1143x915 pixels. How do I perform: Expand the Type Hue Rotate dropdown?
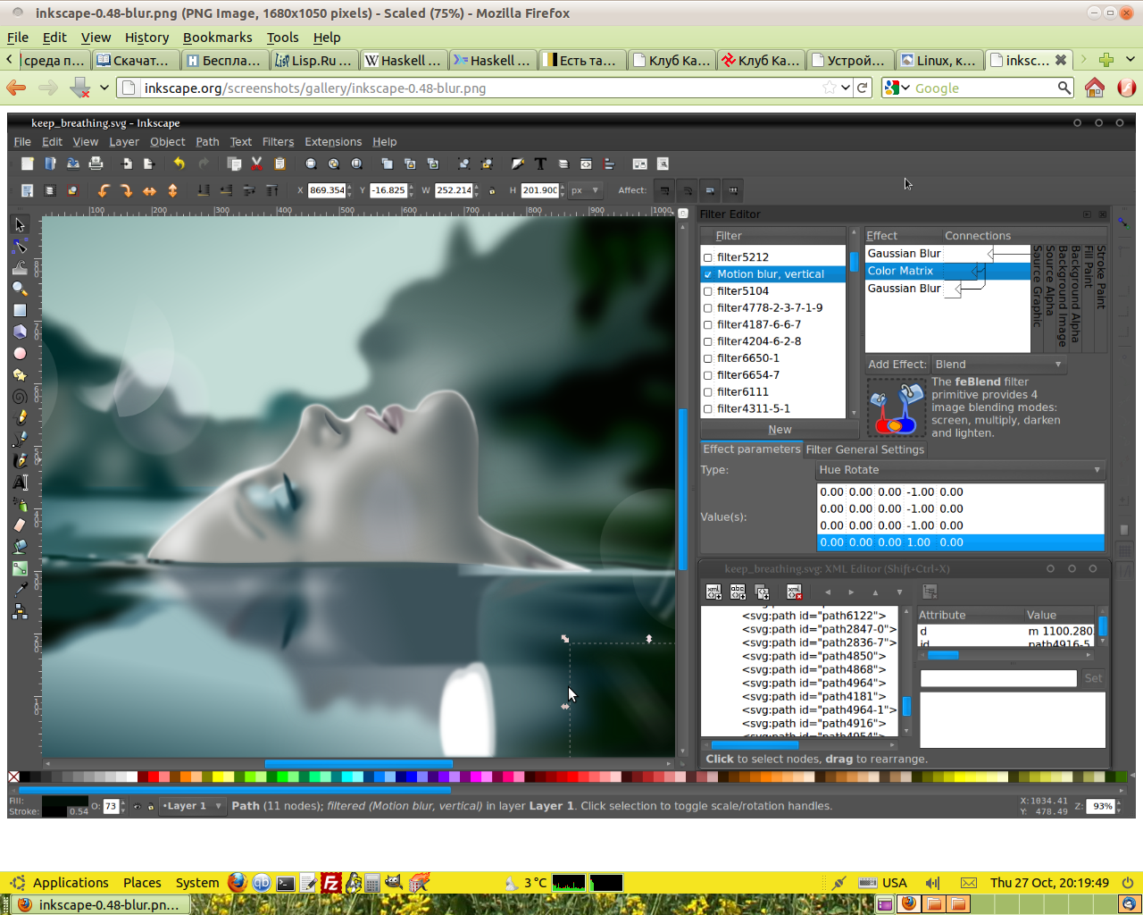click(x=961, y=470)
